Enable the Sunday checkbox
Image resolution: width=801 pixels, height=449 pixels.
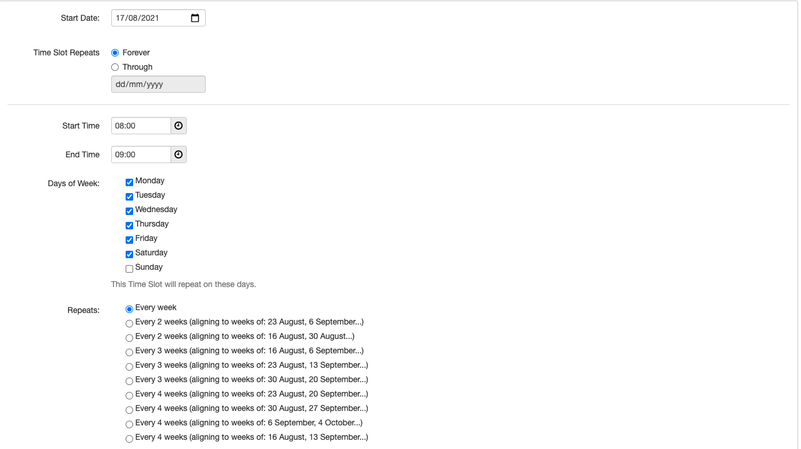click(129, 269)
